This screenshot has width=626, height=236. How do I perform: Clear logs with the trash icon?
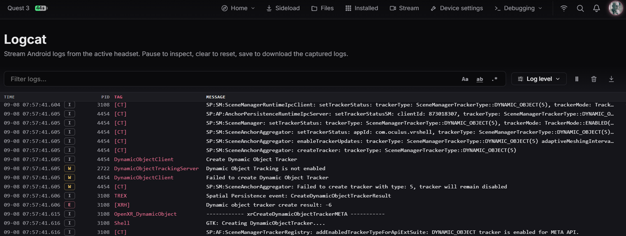[x=594, y=79]
